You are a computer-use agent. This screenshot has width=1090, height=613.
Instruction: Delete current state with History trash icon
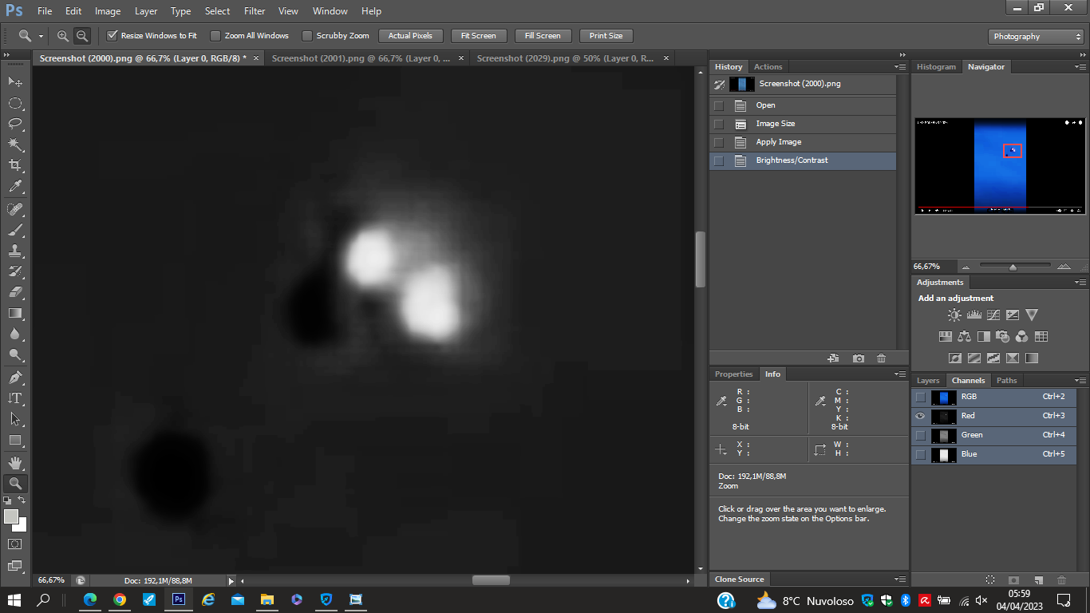coord(881,358)
